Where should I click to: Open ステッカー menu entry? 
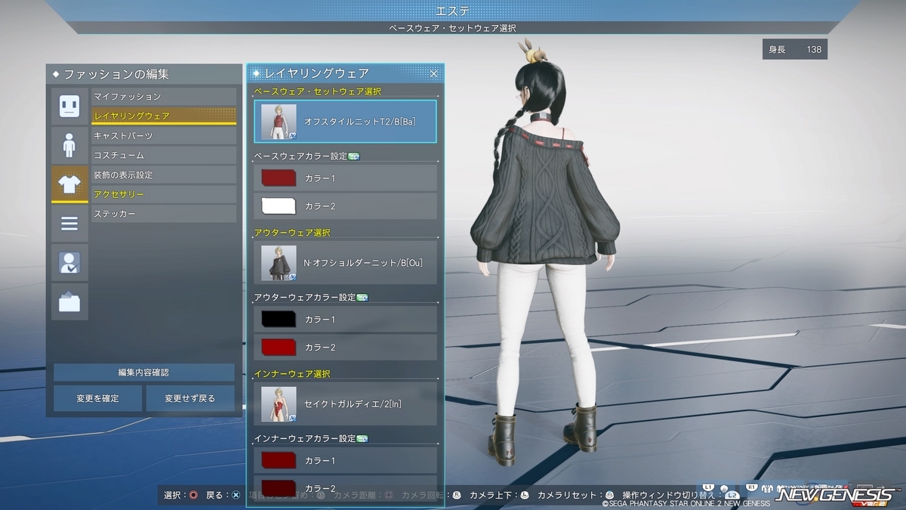coord(164,215)
